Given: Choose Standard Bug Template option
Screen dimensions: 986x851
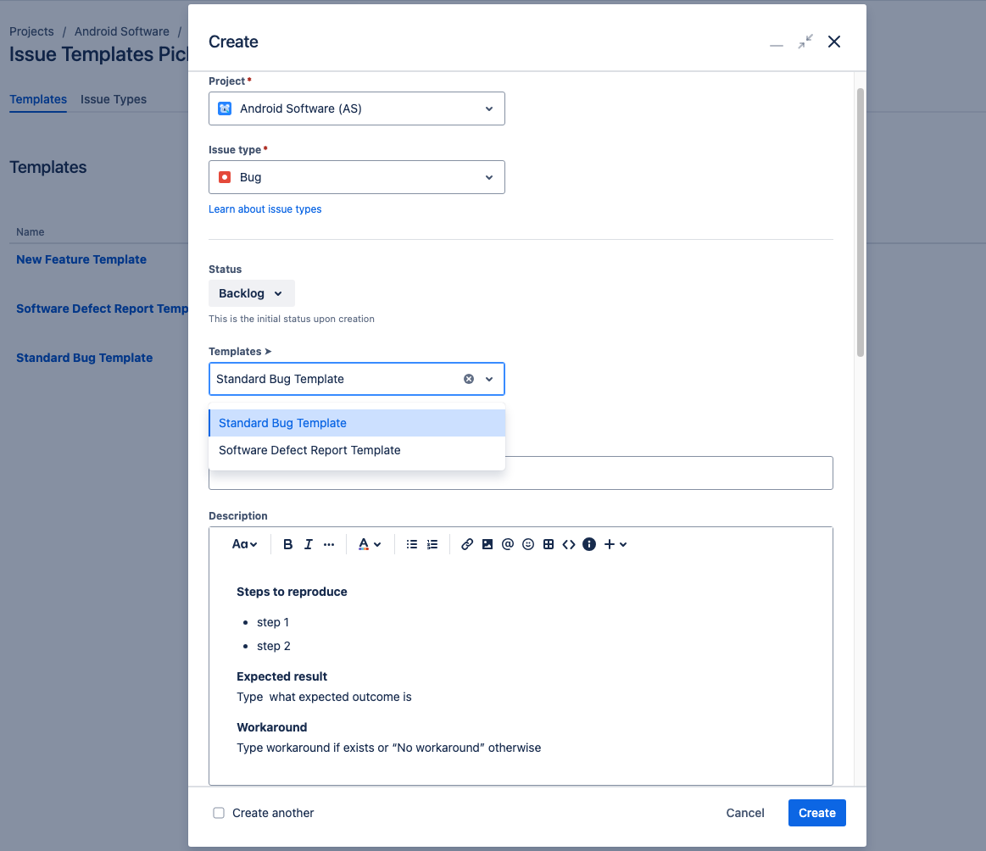Looking at the screenshot, I should pyautogui.click(x=357, y=423).
